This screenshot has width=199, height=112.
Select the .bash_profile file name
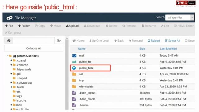87,99
